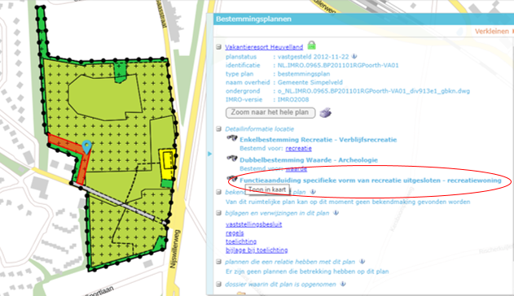
Task: Click the binoculars icon beside Functieaanduiding specifieke vorm
Action: point(232,179)
